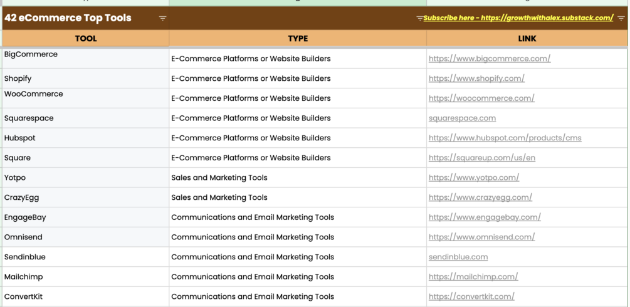Select the type cell in the EngageBay row
Image resolution: width=630 pixels, height=307 pixels.
click(298, 217)
